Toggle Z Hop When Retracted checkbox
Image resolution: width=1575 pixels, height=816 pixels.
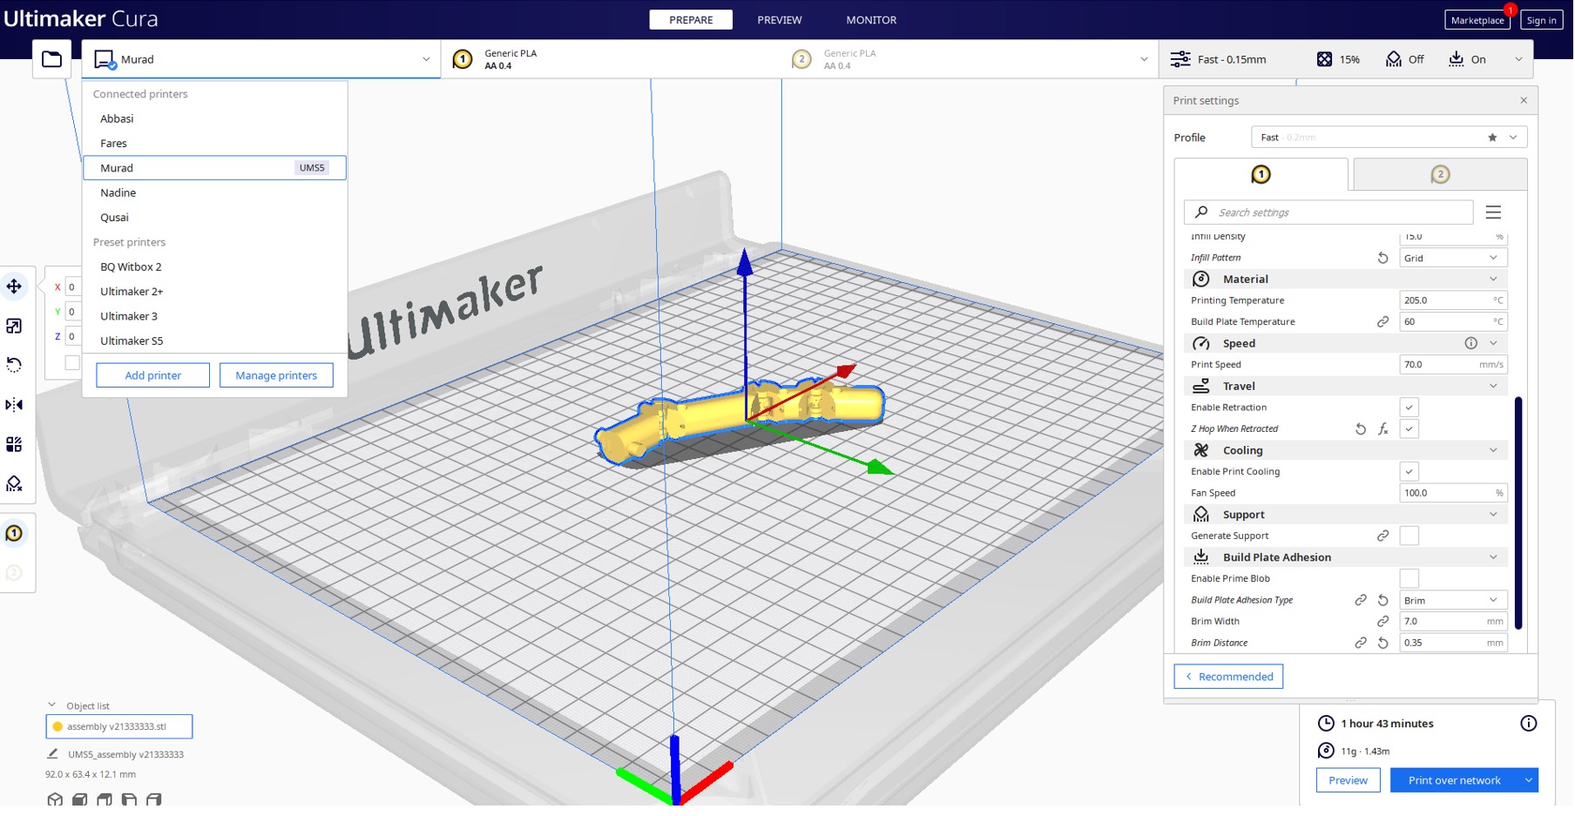click(1410, 429)
